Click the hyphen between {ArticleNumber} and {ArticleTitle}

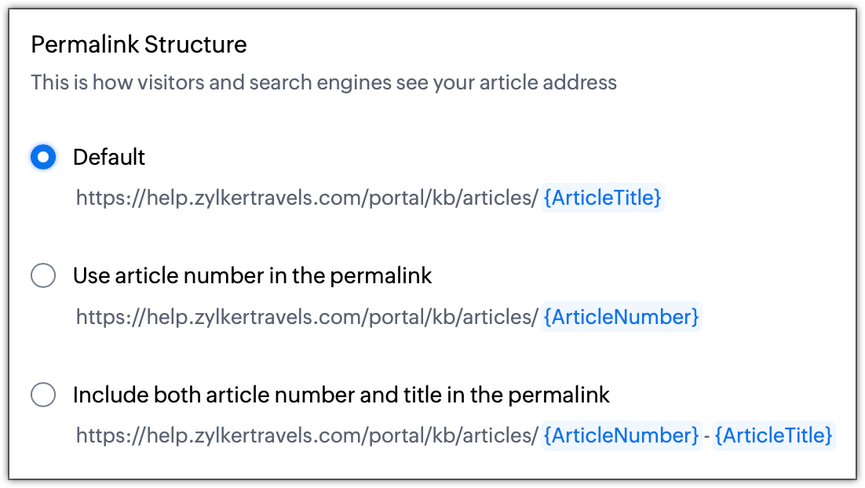point(706,436)
